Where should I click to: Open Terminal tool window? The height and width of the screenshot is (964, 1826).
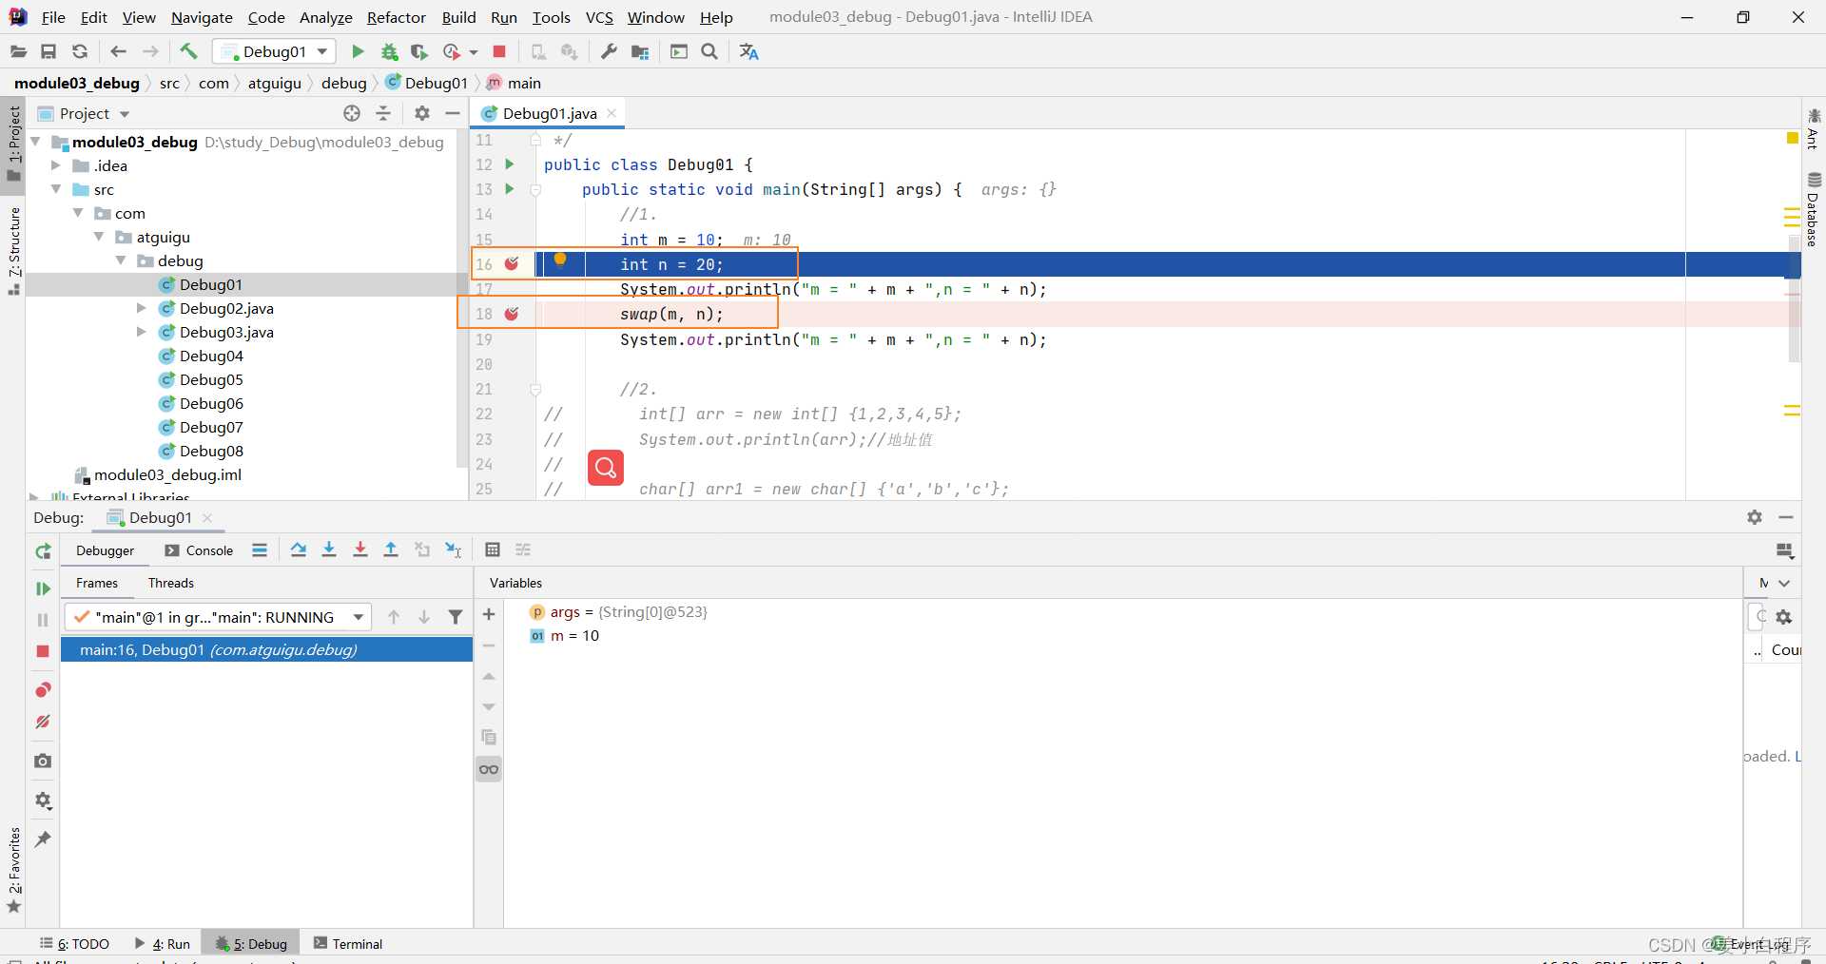[348, 943]
